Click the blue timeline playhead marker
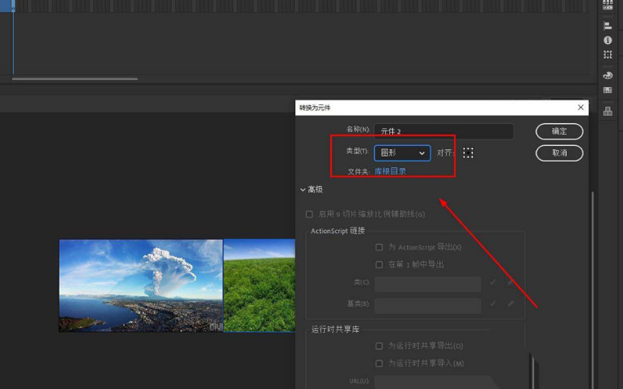The height and width of the screenshot is (389, 623). coord(13,6)
